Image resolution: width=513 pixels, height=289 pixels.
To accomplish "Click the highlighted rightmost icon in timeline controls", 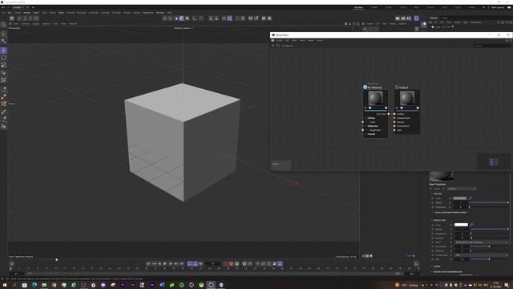I will point(280,264).
